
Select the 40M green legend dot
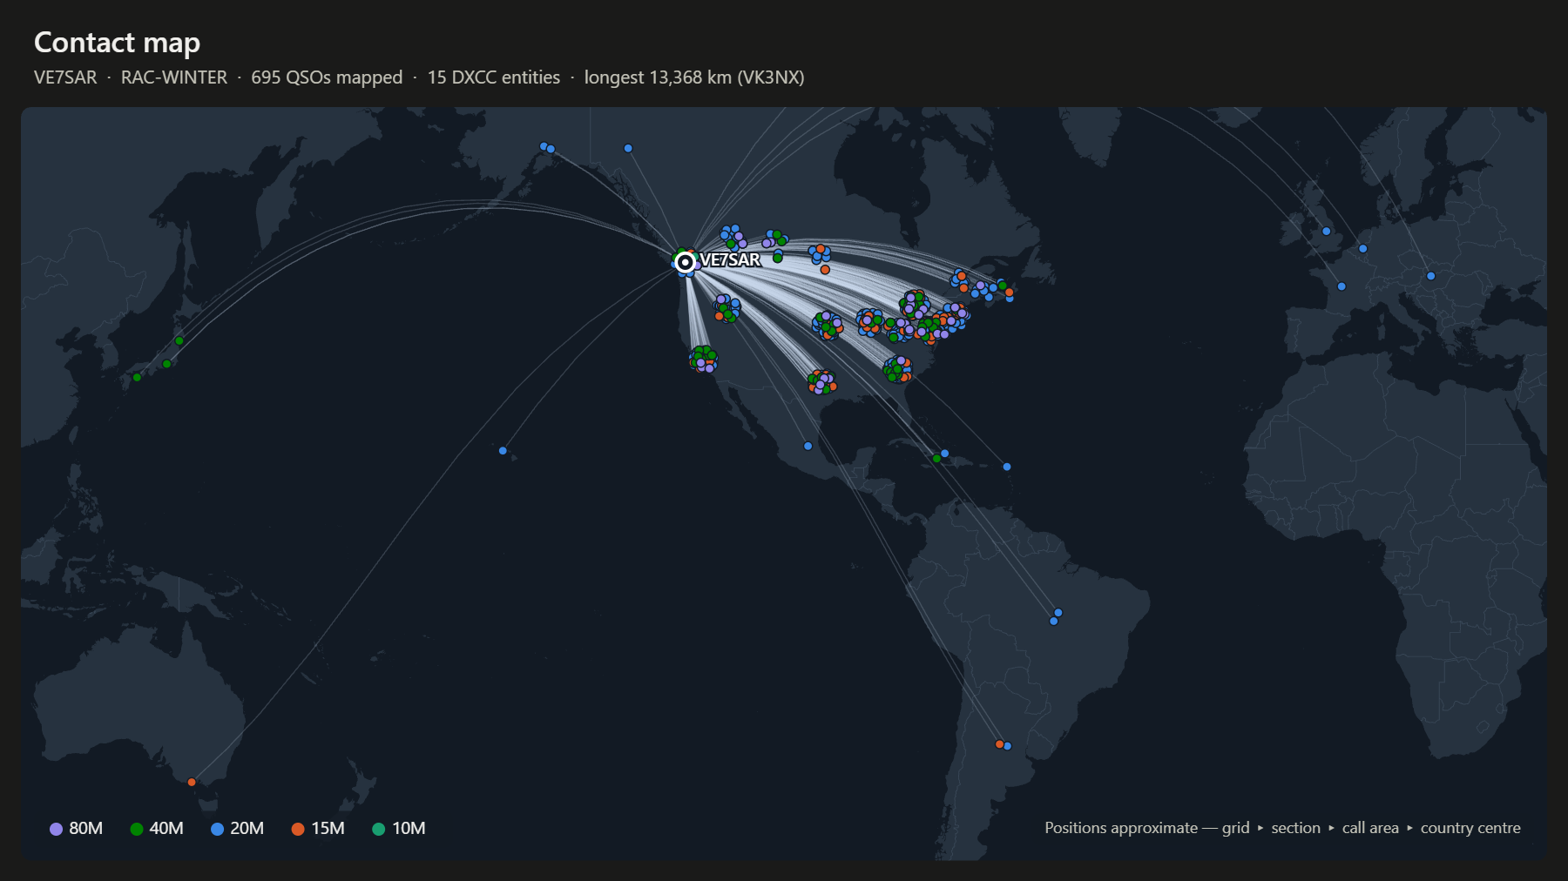(x=136, y=830)
